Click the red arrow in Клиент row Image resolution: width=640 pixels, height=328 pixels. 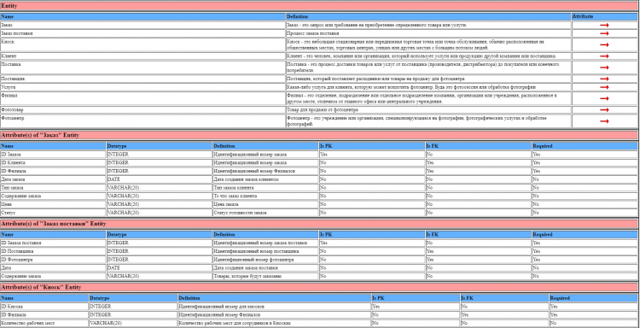pyautogui.click(x=604, y=56)
